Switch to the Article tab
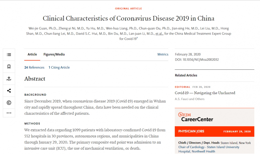This screenshot has height=154, width=260. 32,54
